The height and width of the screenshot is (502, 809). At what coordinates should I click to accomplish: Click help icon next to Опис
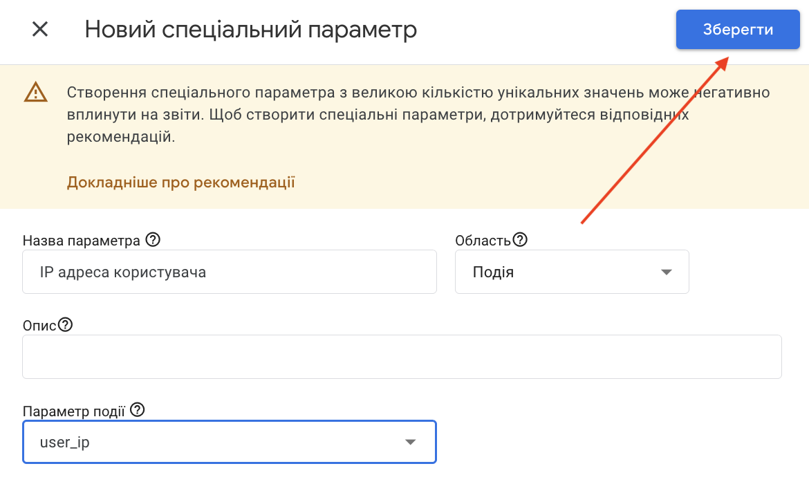click(65, 325)
